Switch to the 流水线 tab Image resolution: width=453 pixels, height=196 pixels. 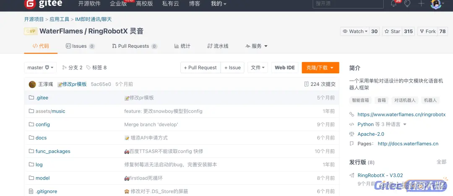click(218, 46)
